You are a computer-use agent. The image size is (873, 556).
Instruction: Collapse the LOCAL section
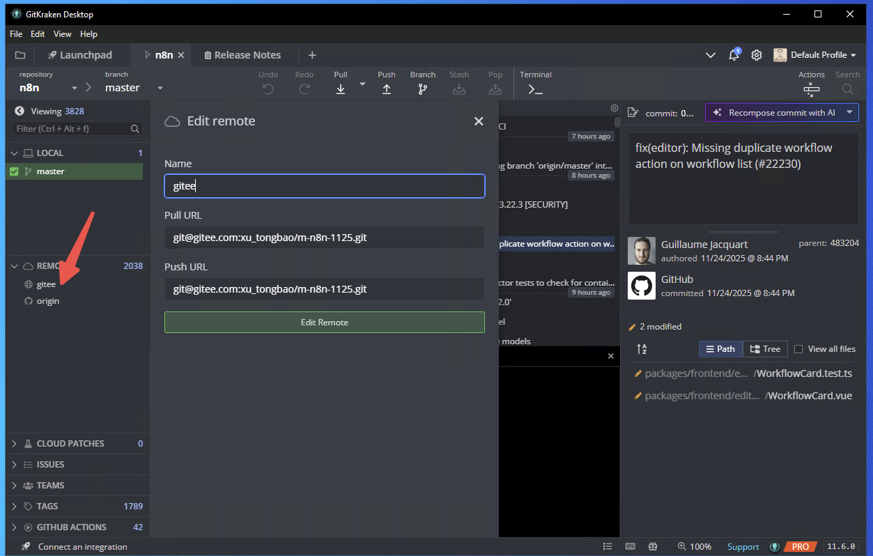(14, 153)
